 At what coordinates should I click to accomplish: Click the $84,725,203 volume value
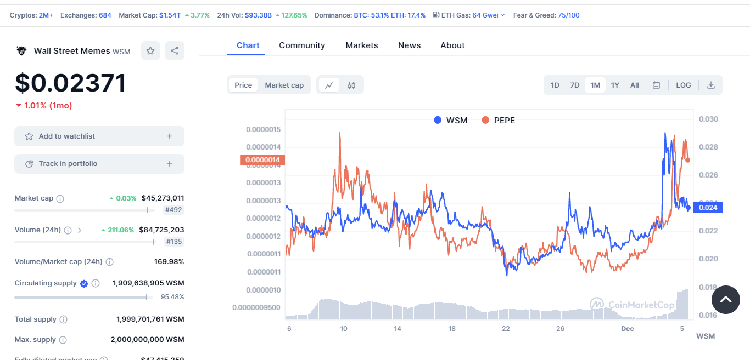pos(161,230)
